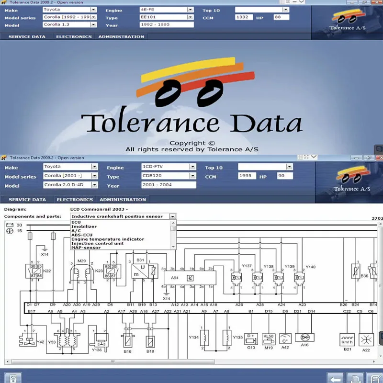Select valve Y42 symbol in the diagram

(28, 340)
